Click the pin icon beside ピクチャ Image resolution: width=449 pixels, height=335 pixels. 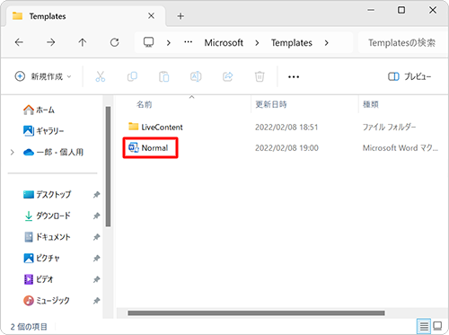point(96,258)
